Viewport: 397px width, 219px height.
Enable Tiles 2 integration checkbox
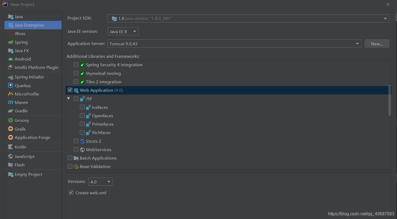[76, 82]
